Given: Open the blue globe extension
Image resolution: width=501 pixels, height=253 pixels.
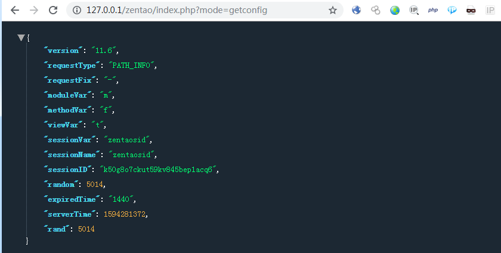Looking at the screenshot, I should pyautogui.click(x=357, y=10).
